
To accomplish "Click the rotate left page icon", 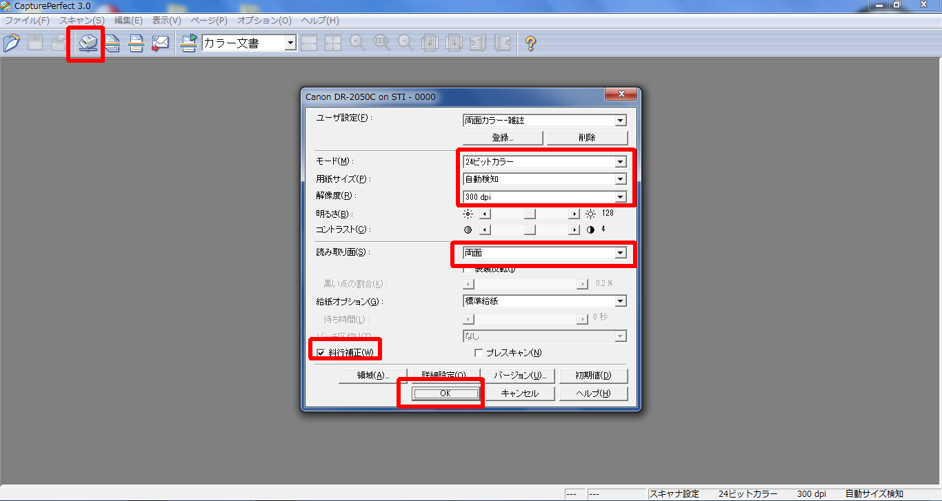I will [430, 43].
